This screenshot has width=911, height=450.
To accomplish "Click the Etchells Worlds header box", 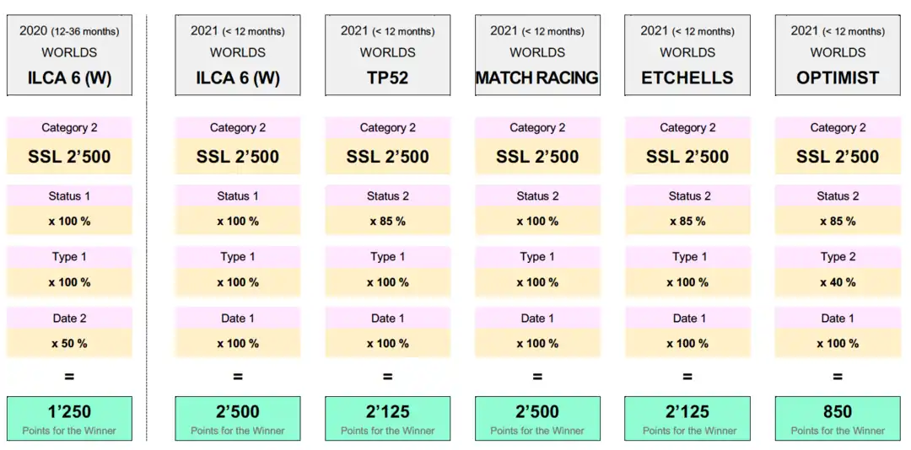I will (x=687, y=54).
